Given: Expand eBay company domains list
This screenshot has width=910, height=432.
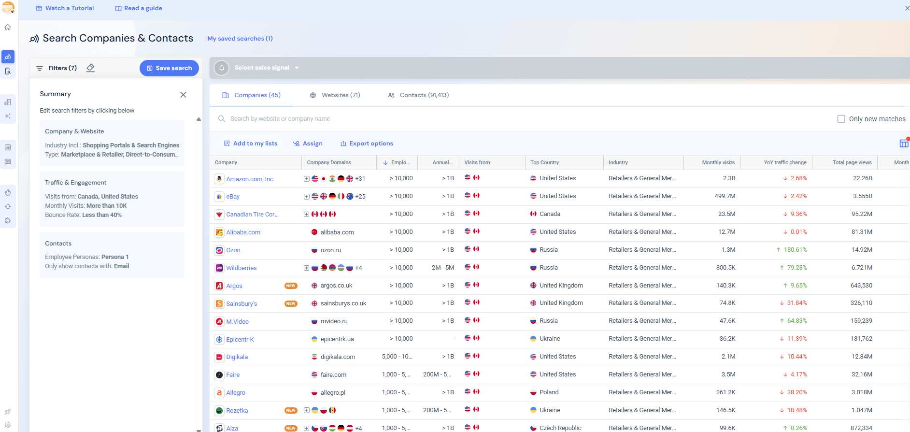Looking at the screenshot, I should click(306, 197).
